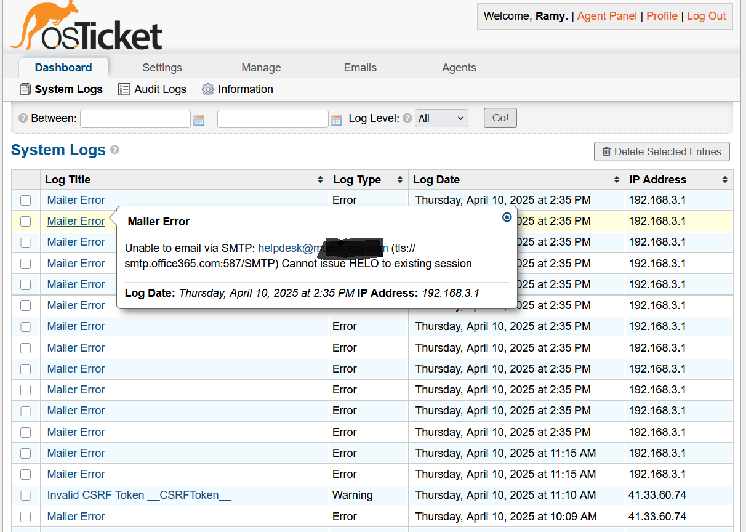746x532 pixels.
Task: Click help icon beside the Between label
Action: tap(23, 118)
